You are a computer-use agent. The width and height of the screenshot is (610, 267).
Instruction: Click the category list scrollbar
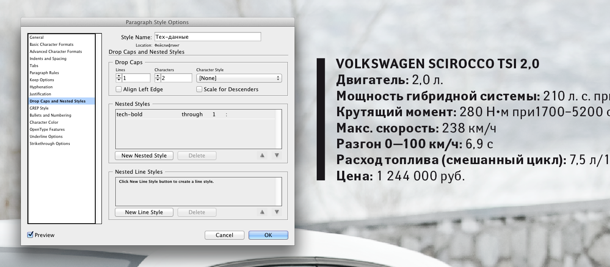pos(99,128)
